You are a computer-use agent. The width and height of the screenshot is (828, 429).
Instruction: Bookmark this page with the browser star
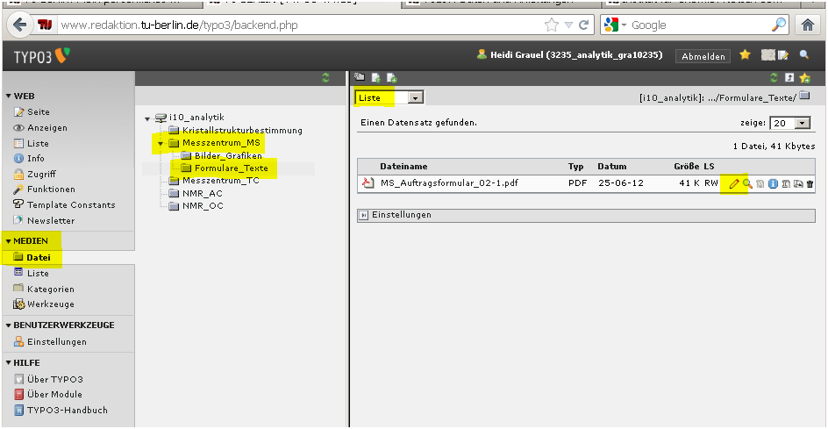click(x=552, y=25)
